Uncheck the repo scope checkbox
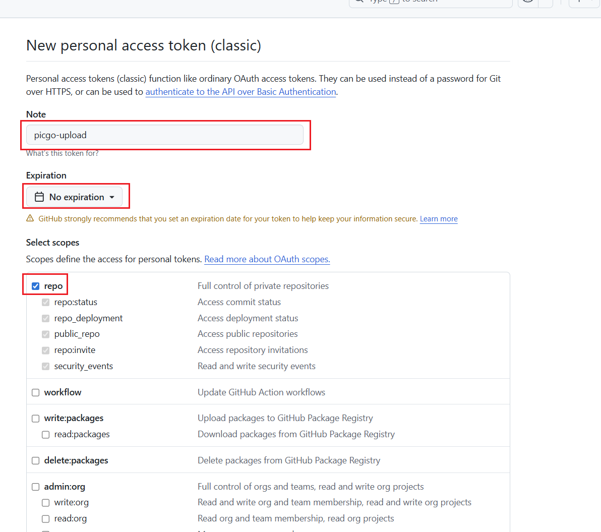Screen dimensions: 601x532 point(36,286)
